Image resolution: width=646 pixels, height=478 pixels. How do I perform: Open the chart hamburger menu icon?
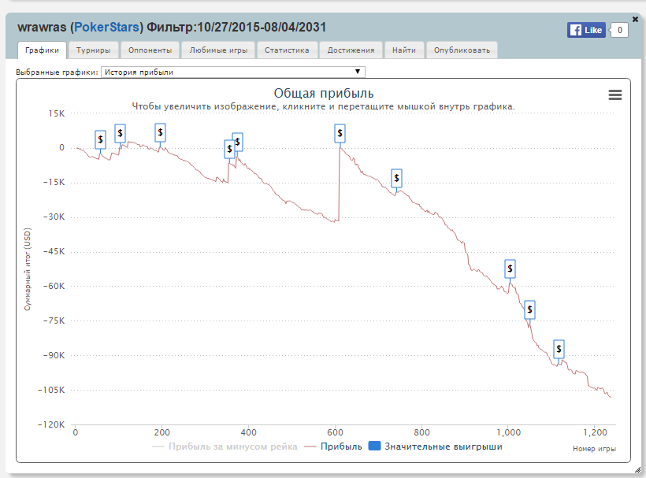615,95
